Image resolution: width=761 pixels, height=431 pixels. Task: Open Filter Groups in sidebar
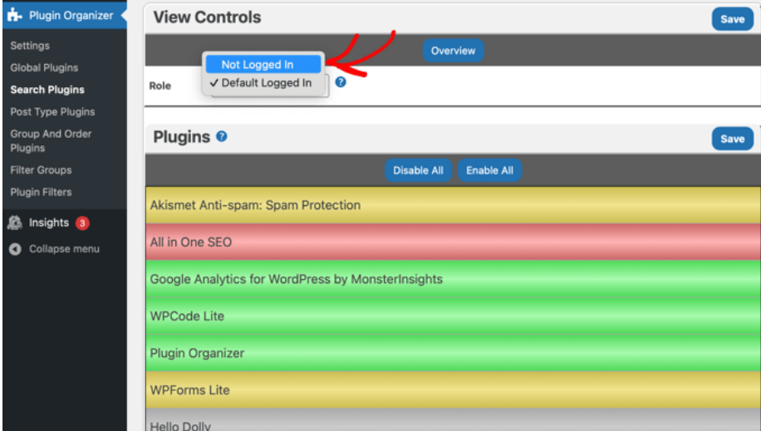tap(41, 170)
